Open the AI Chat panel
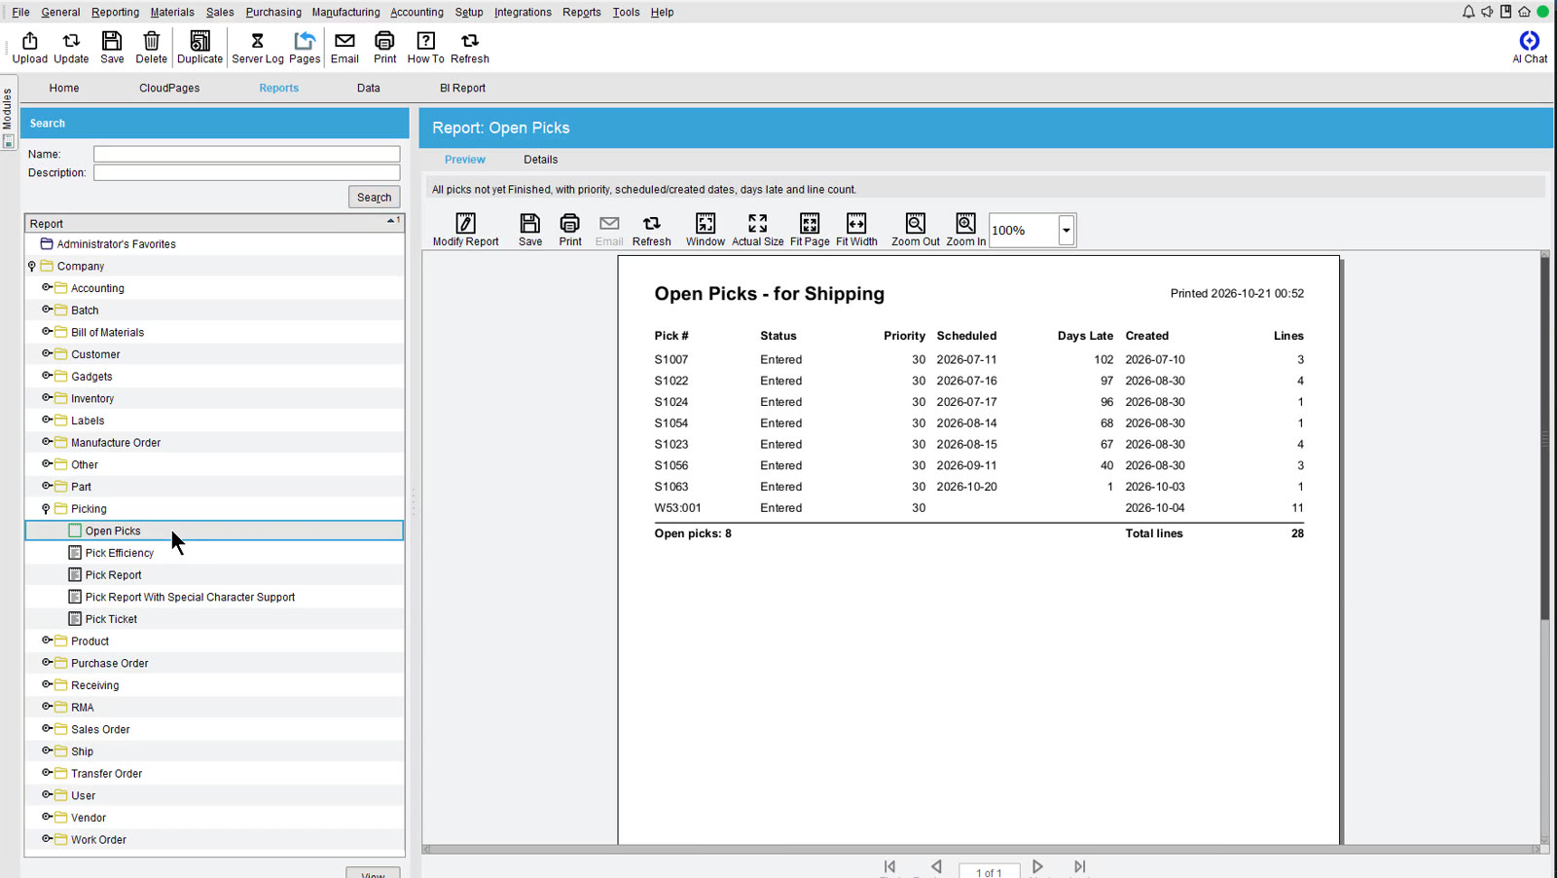The image size is (1557, 878). [1530, 47]
